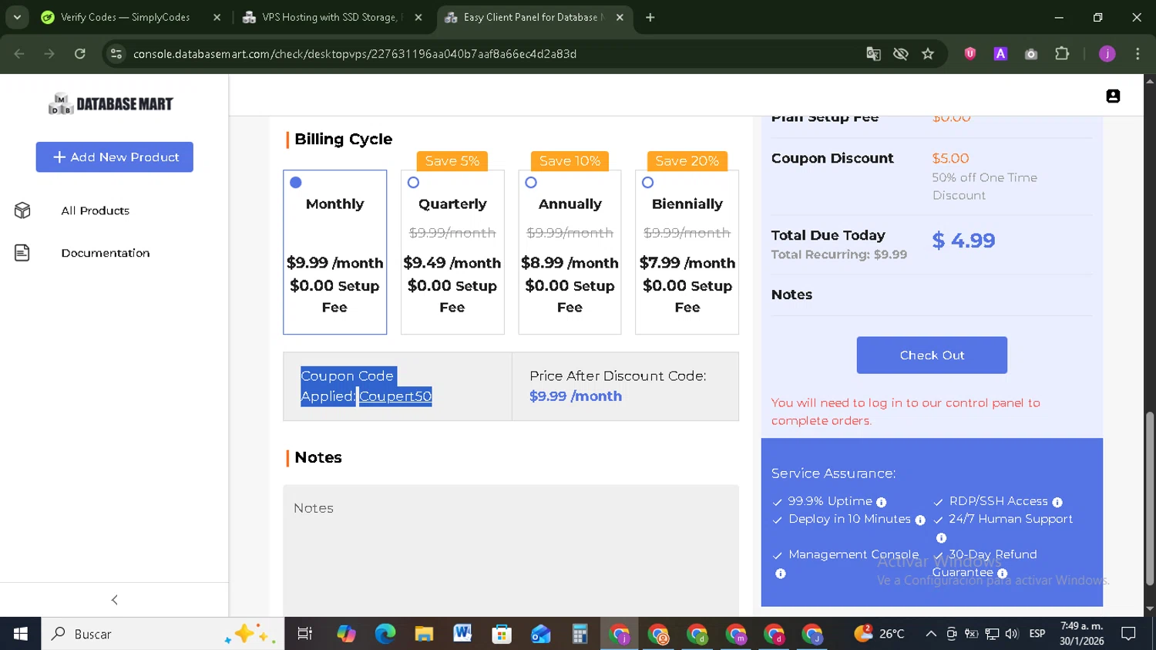Viewport: 1156px width, 650px height.
Task: Click the Database Mart logo
Action: (x=111, y=103)
